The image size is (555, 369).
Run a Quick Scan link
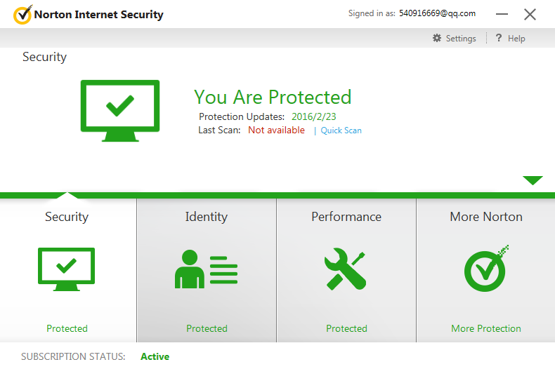341,130
